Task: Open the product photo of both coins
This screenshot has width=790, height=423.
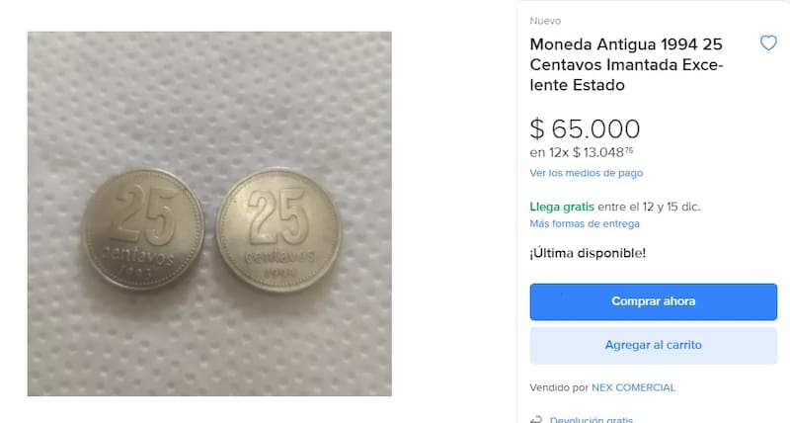Action: pyautogui.click(x=209, y=213)
